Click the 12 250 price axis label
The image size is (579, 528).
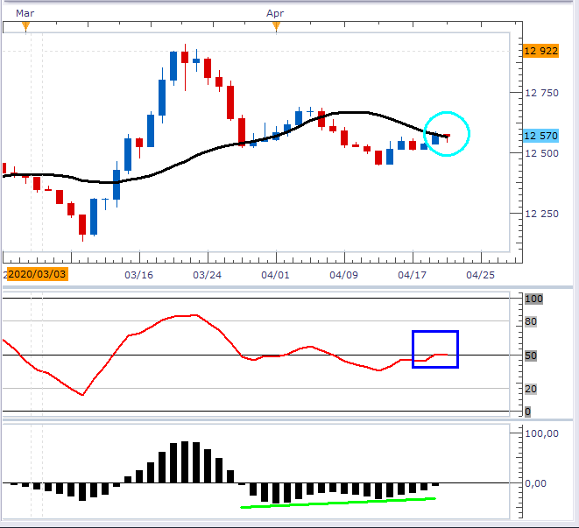click(541, 214)
